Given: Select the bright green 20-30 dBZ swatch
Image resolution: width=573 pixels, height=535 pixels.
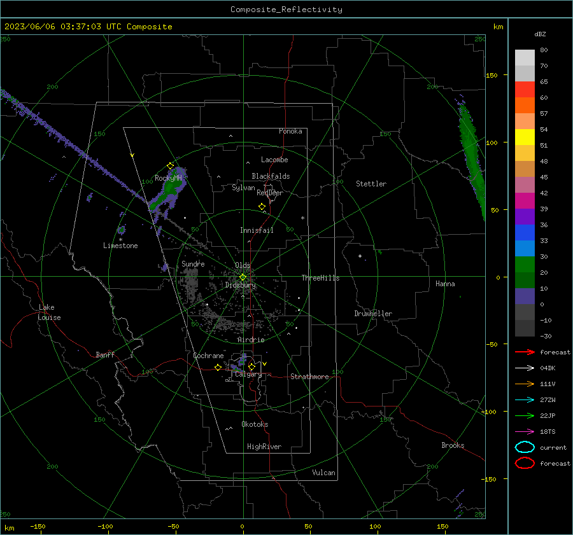Looking at the screenshot, I should tap(525, 265).
